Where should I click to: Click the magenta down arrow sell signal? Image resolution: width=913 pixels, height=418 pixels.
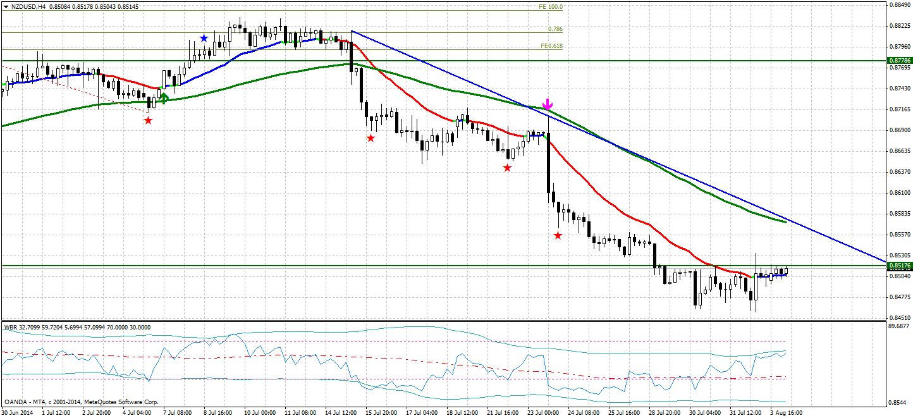coord(548,102)
